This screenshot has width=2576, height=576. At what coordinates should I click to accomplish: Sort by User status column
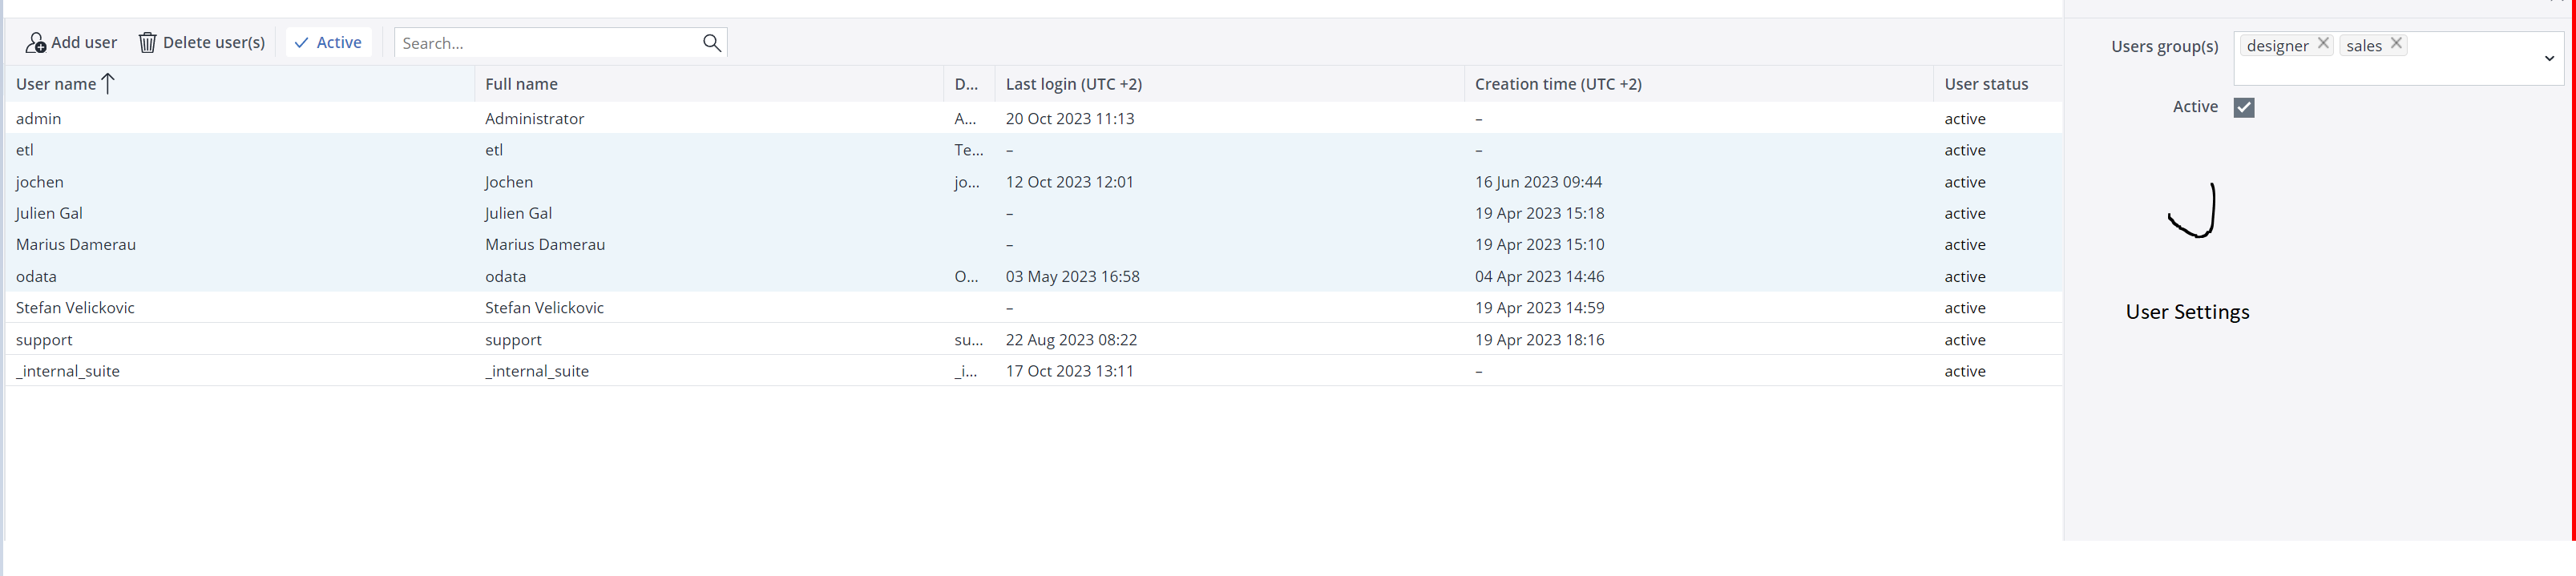(1985, 84)
